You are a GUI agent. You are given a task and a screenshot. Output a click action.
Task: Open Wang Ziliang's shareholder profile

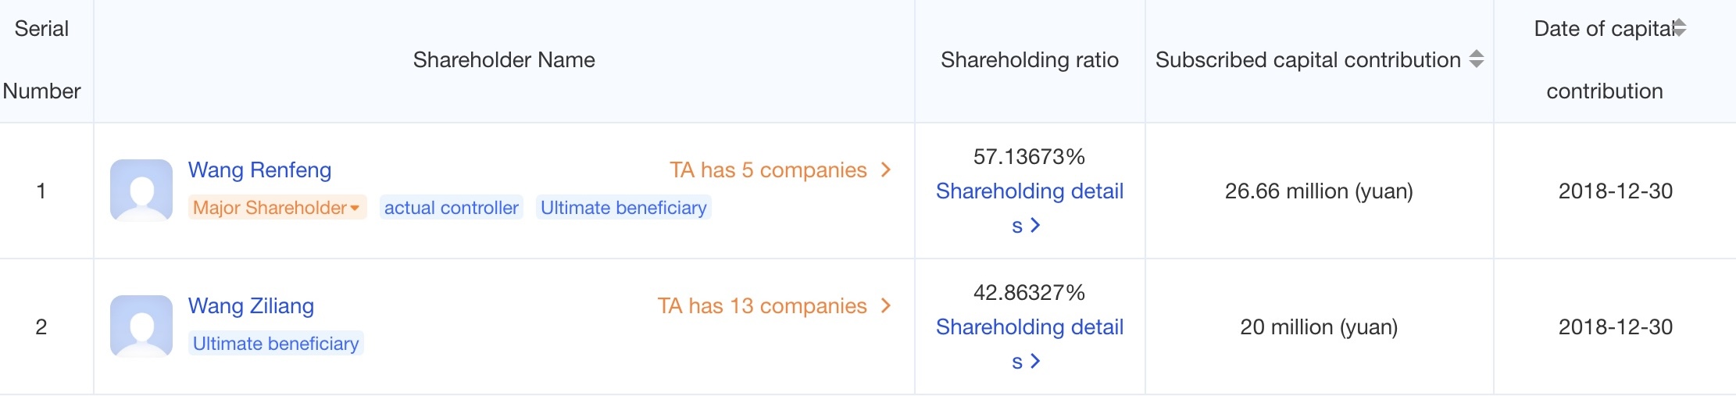coord(251,305)
